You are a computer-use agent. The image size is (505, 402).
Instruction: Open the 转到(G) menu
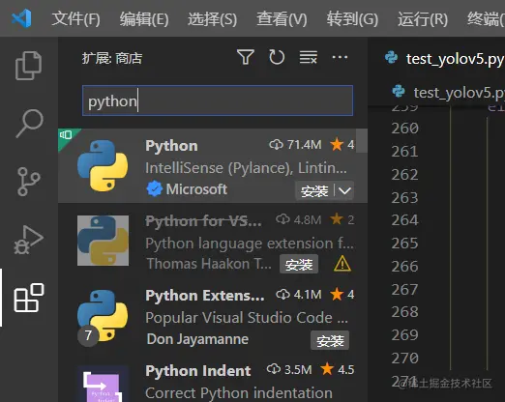coord(352,18)
